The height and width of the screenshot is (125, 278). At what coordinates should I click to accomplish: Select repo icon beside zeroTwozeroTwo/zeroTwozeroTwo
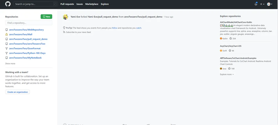click(7, 44)
